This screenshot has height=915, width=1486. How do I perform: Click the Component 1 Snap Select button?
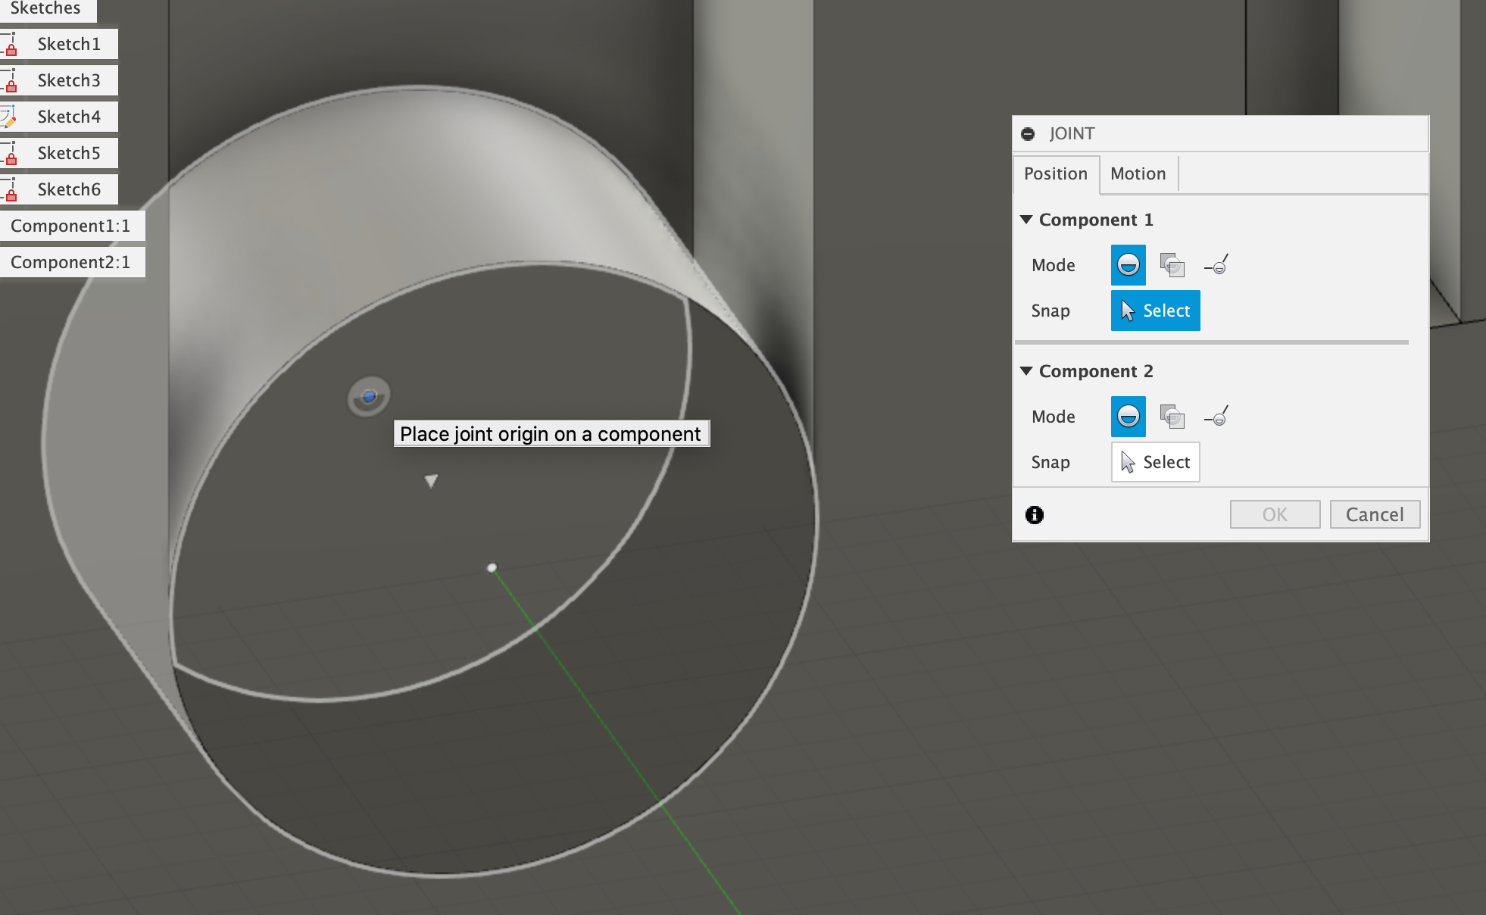pyautogui.click(x=1155, y=311)
